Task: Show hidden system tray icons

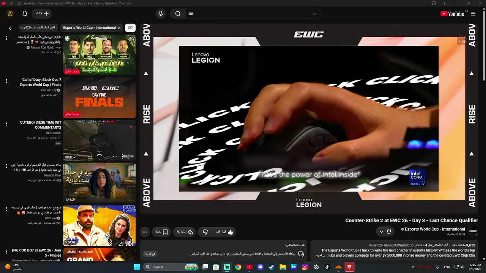Action: click(413, 267)
